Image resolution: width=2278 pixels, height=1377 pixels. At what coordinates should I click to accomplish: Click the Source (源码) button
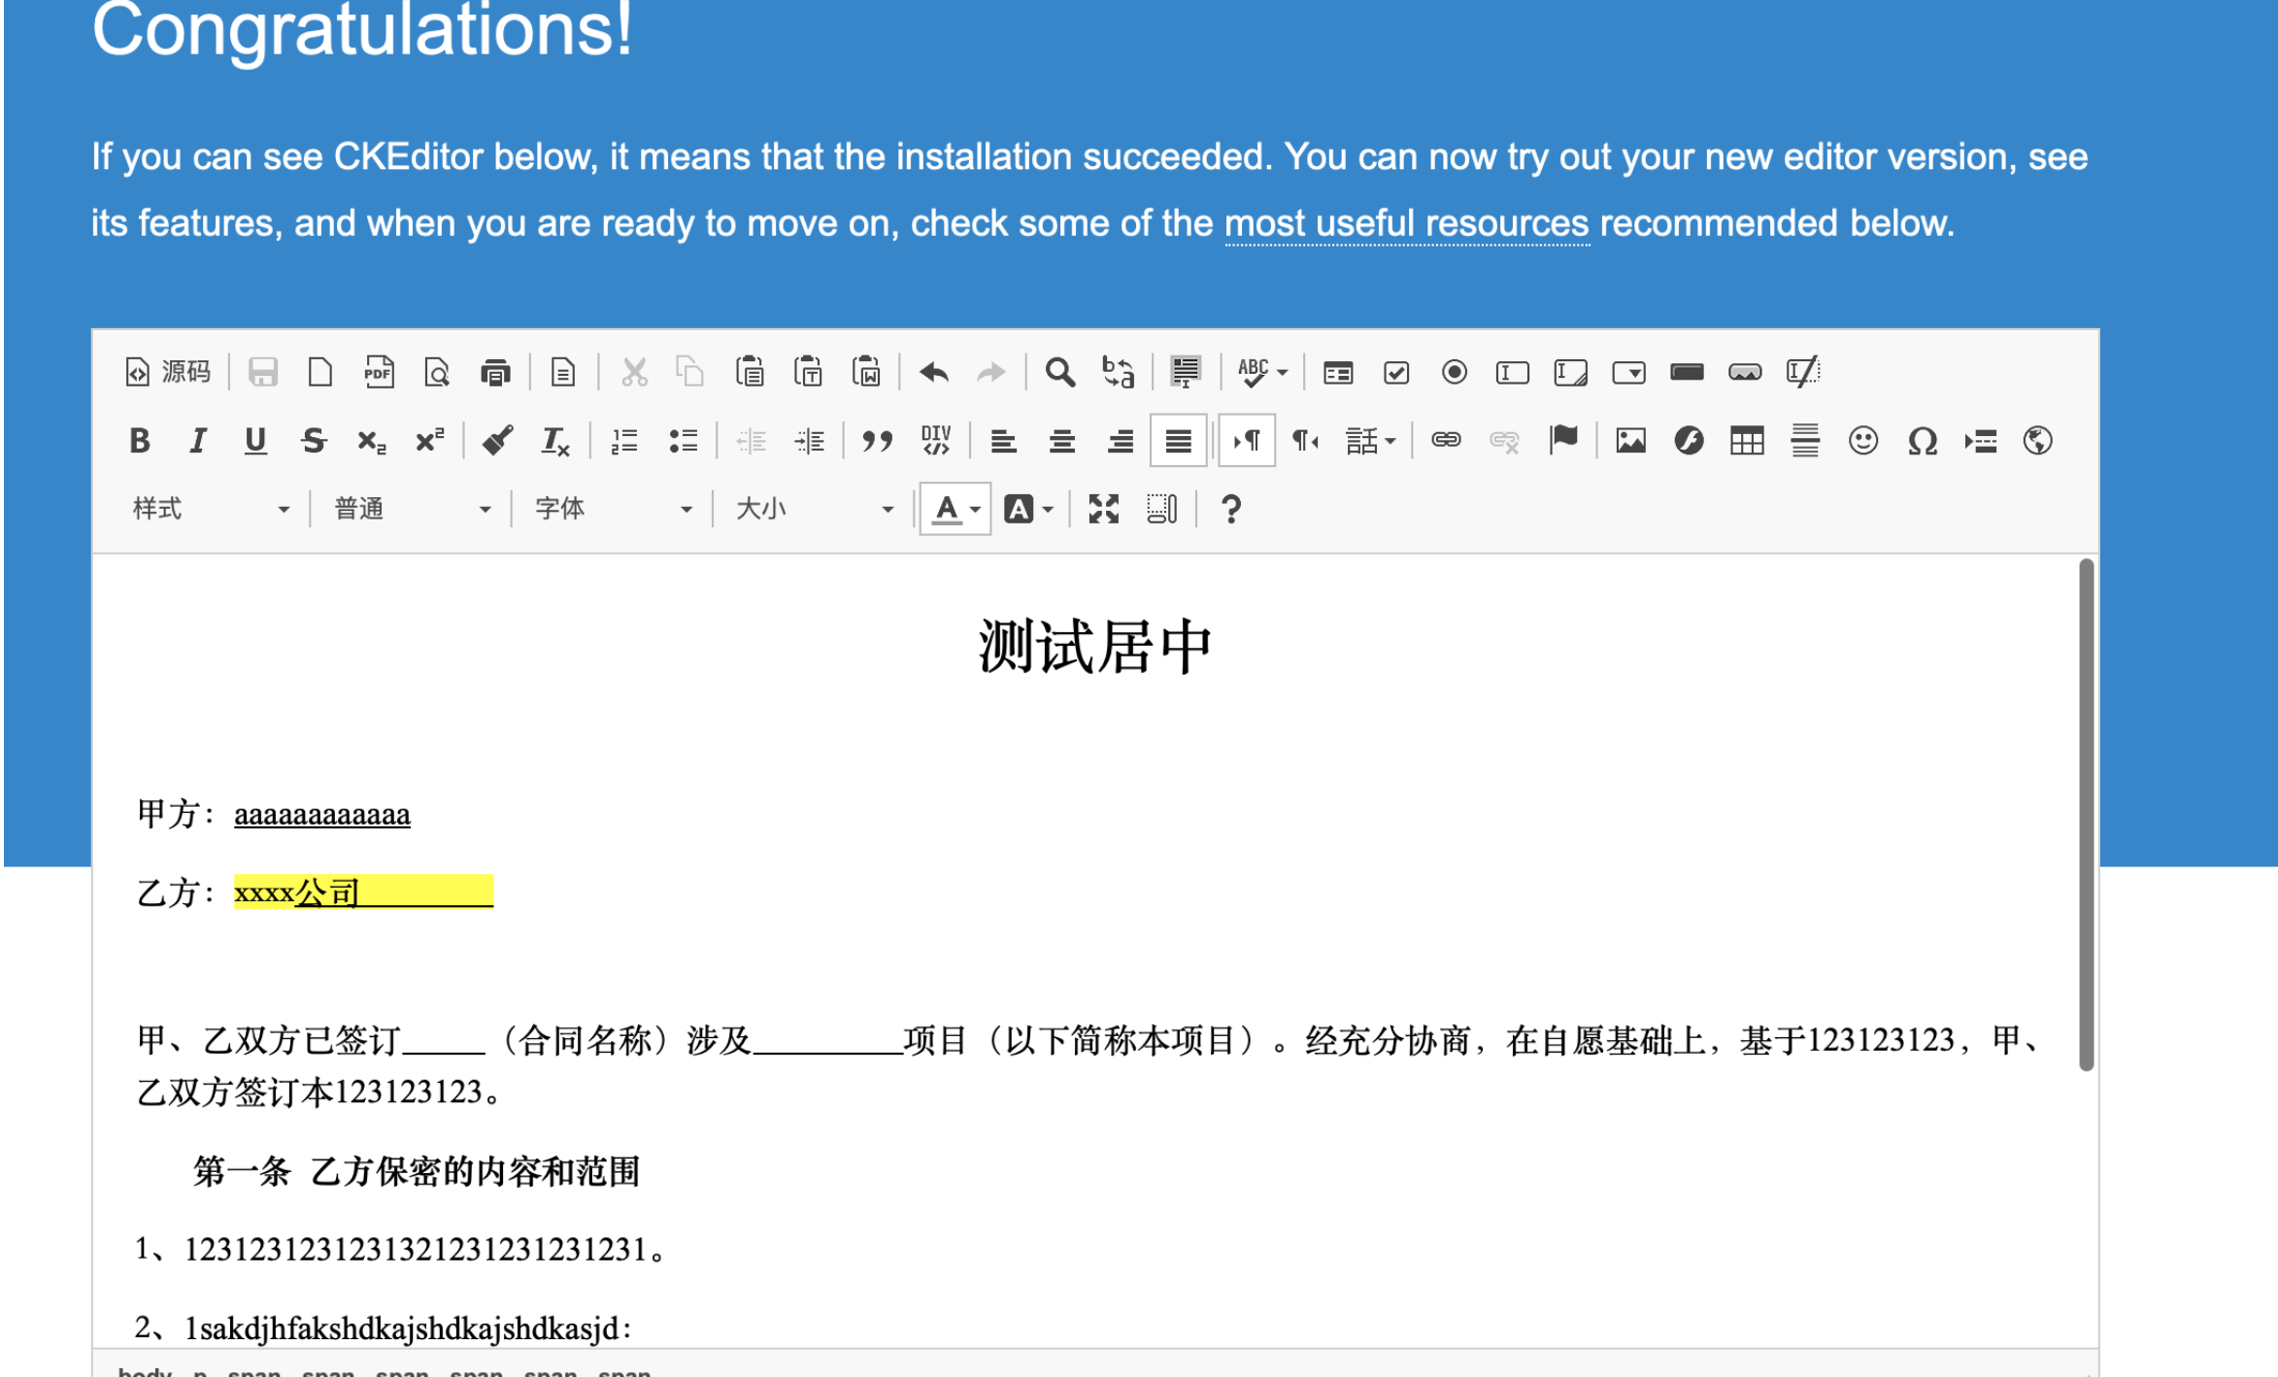pos(168,372)
